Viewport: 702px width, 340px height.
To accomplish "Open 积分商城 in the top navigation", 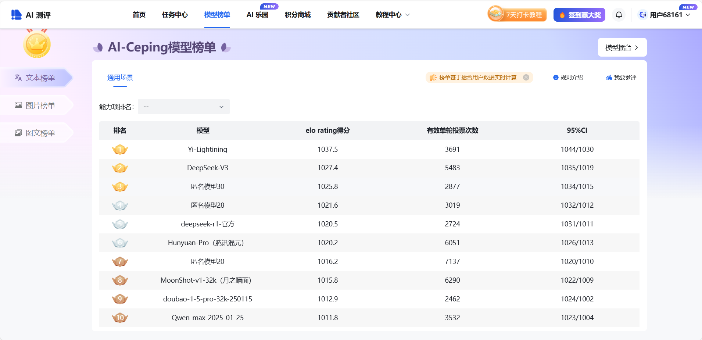I will 298,15.
